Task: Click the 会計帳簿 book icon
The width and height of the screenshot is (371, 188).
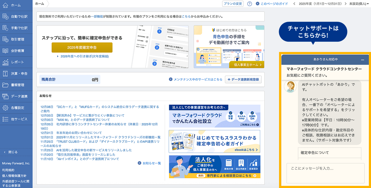Action: [x=5, y=51]
